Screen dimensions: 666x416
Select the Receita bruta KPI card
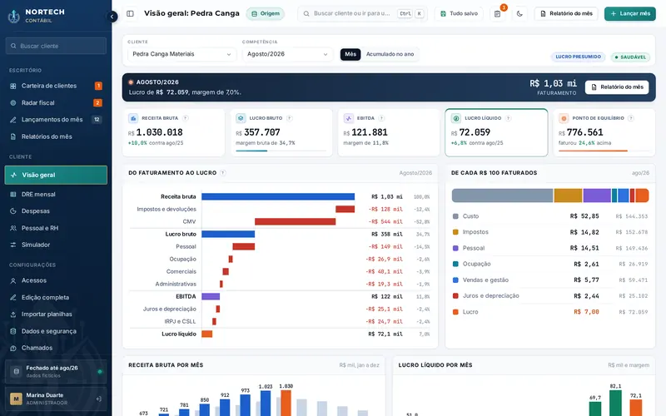(174, 132)
